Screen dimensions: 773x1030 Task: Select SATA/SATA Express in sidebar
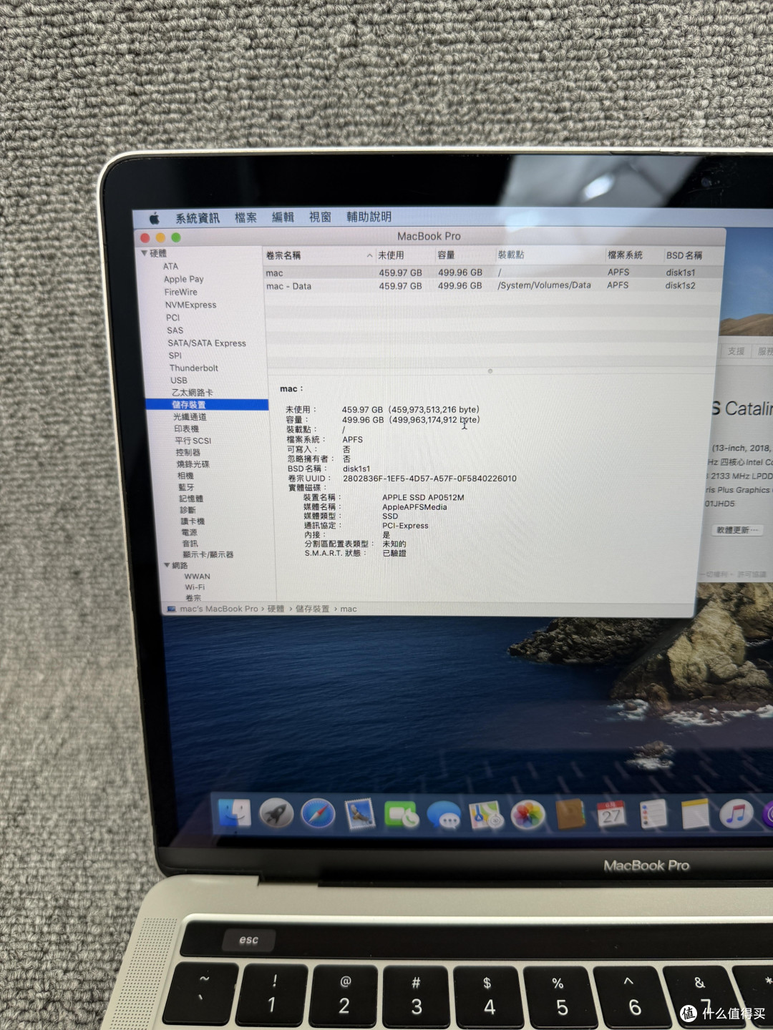(207, 343)
